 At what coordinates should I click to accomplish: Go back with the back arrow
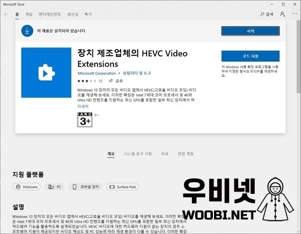[x=6, y=14]
